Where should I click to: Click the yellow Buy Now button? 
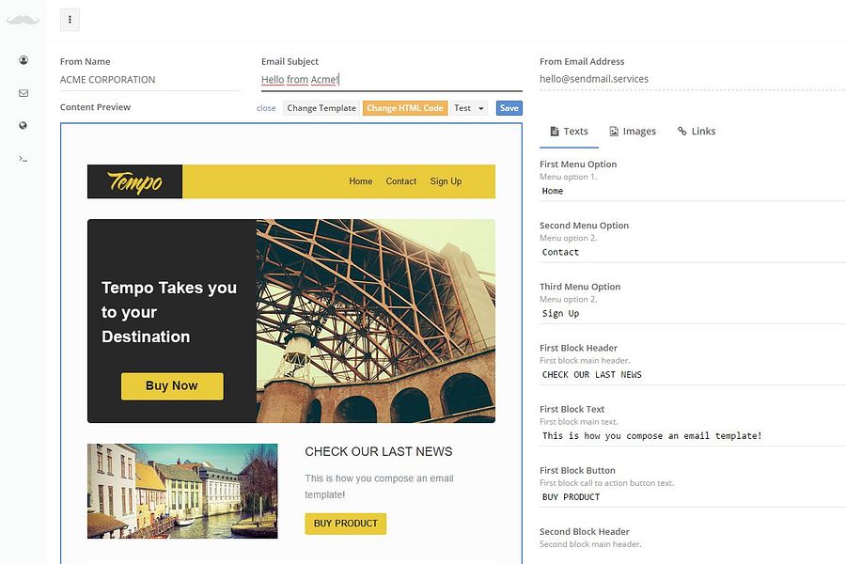(172, 386)
